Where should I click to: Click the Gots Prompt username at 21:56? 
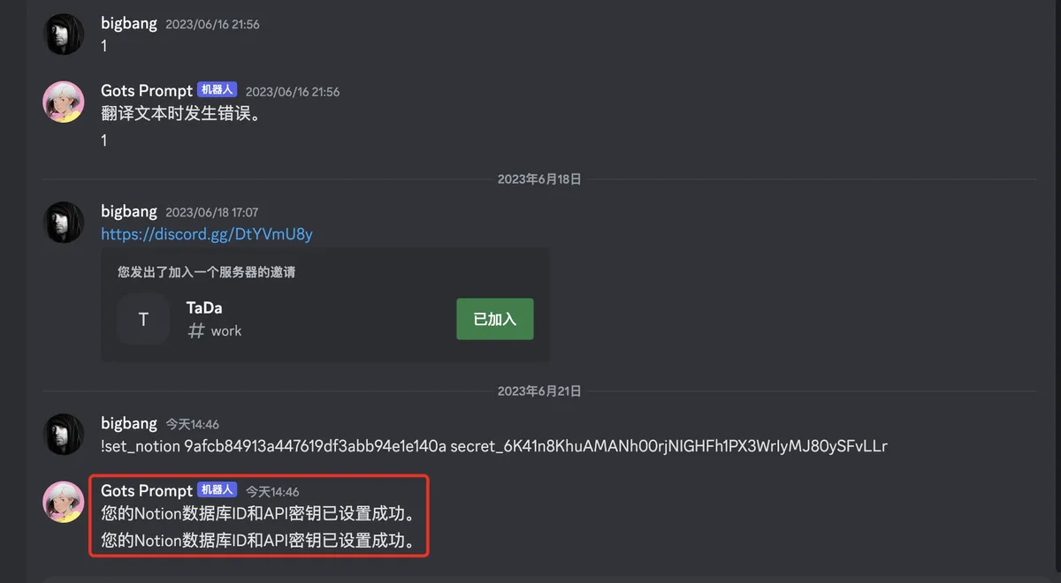[x=147, y=90]
